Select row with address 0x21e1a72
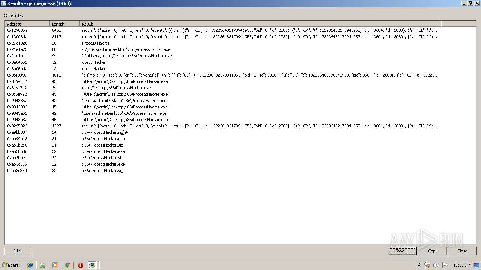Viewport: 481px width, 270px height. point(223,49)
